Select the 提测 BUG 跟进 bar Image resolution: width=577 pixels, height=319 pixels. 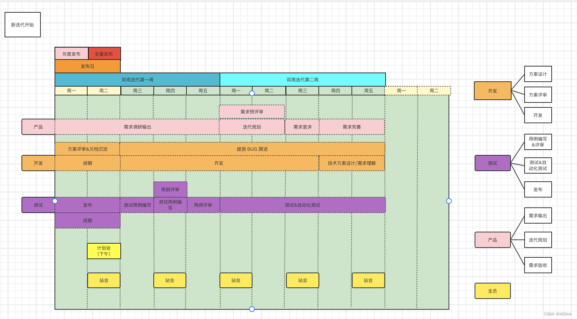click(252, 149)
